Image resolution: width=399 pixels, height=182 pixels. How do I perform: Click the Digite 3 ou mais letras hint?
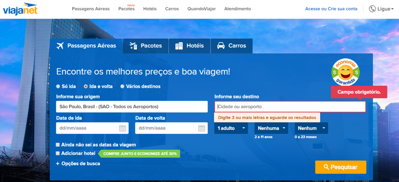coord(267,118)
